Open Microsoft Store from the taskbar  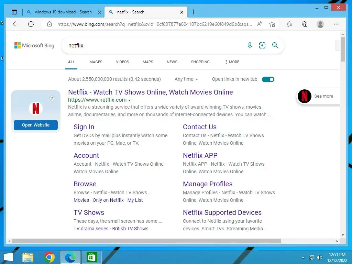click(x=91, y=257)
